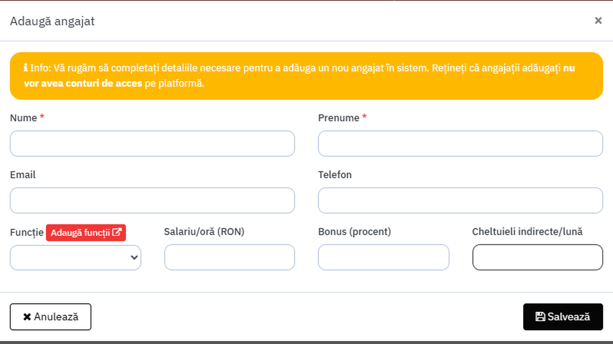Click the external-link icon beside Adaugă funcții
The image size is (613, 344).
tap(117, 232)
